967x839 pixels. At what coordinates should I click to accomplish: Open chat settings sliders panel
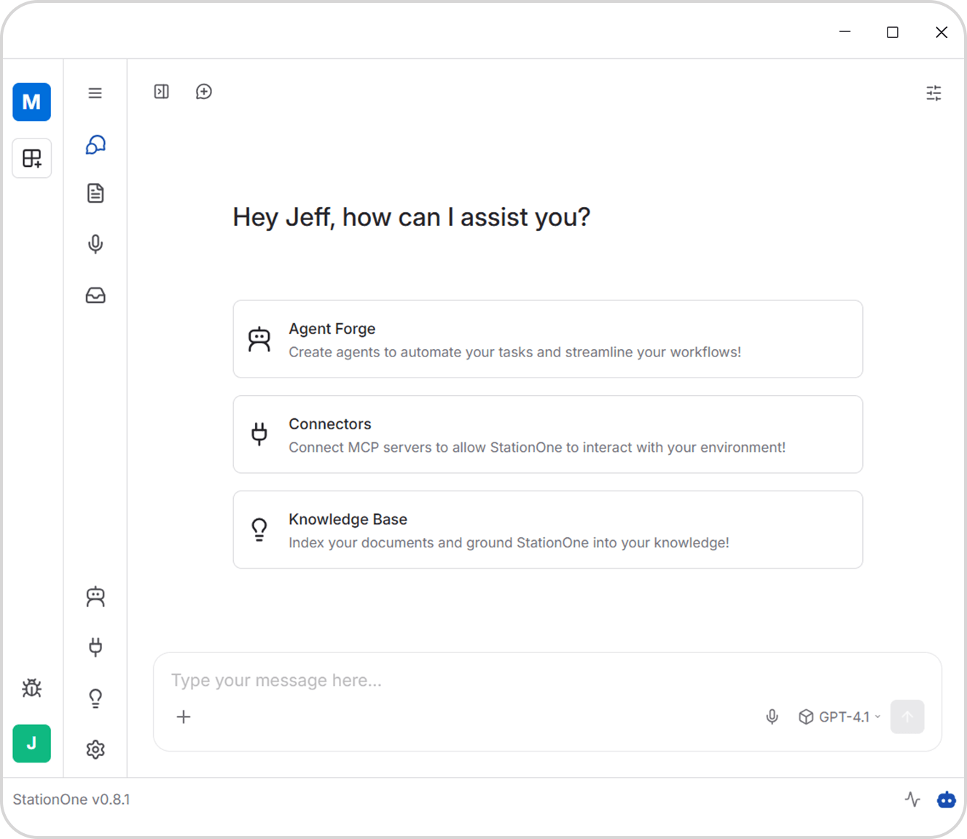coord(933,93)
